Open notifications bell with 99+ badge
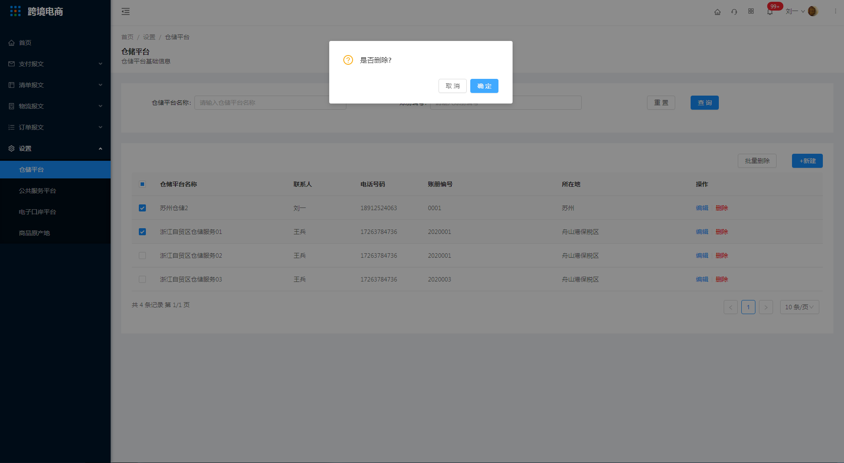 click(x=770, y=12)
